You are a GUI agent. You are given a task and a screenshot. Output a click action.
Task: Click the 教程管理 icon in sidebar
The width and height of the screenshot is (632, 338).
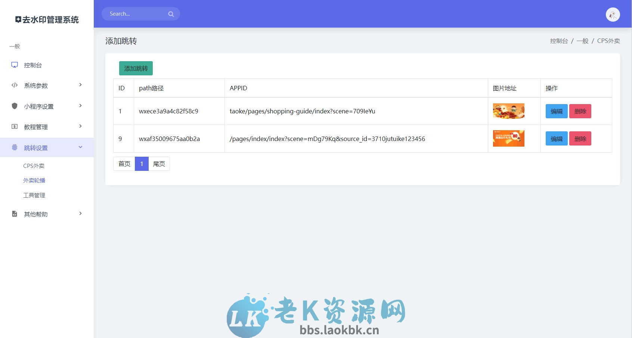tap(14, 126)
